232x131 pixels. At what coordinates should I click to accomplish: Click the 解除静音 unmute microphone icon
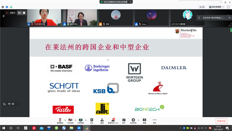pyautogui.click(x=60, y=120)
